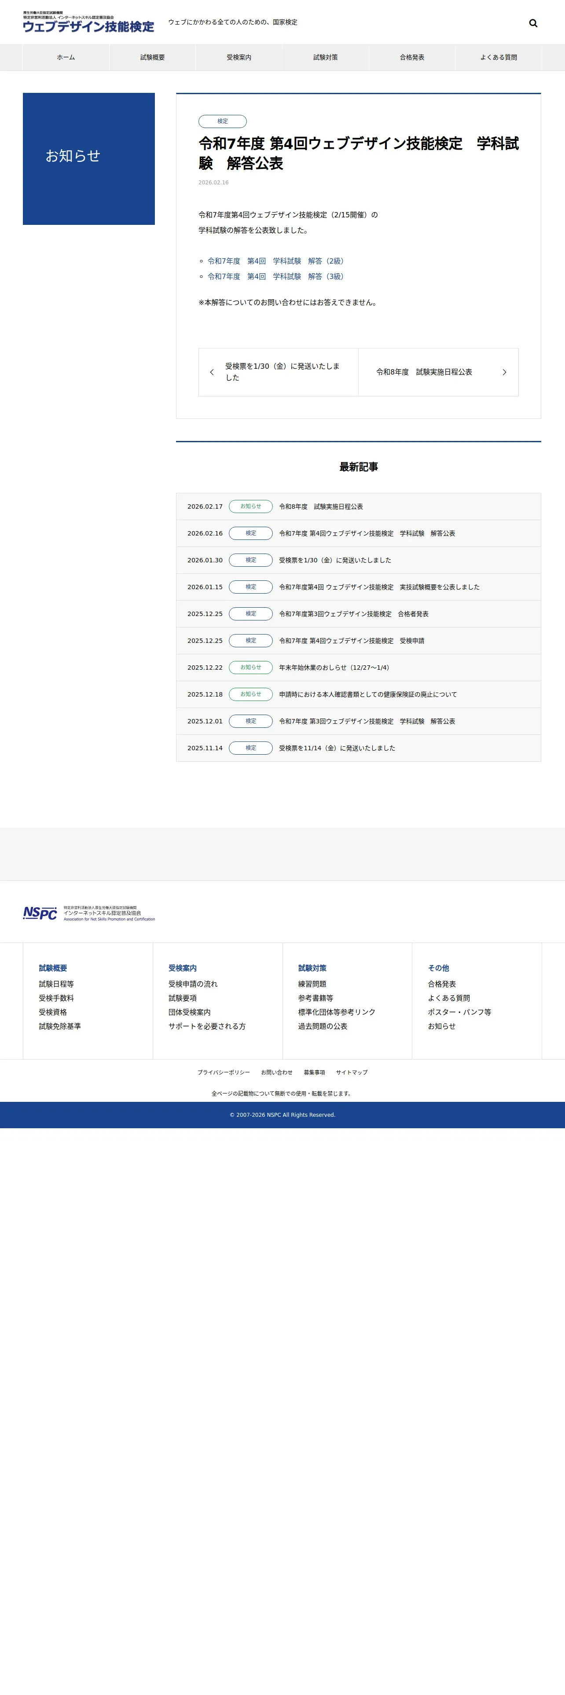Click the 検定 category tag above article title

point(222,121)
